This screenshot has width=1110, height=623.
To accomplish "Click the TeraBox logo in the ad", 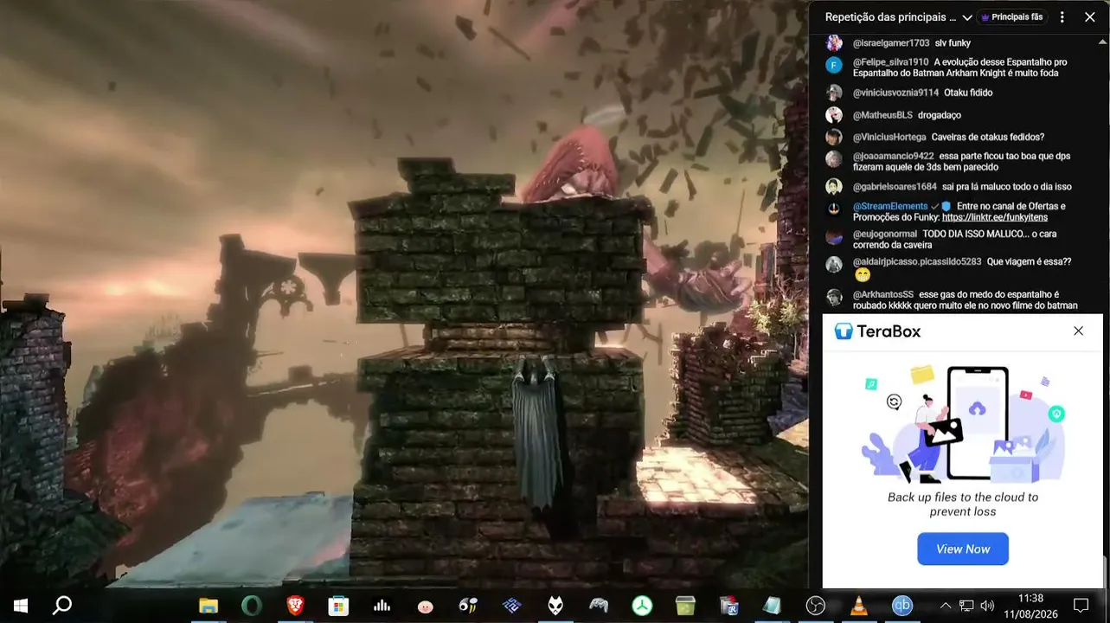I will (x=877, y=331).
